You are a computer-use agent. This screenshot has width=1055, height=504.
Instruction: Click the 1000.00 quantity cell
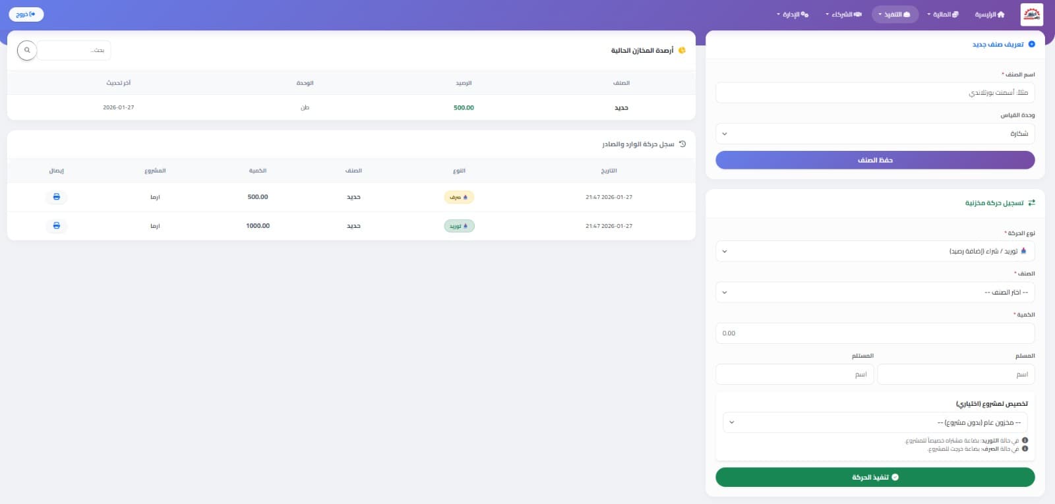pyautogui.click(x=258, y=226)
